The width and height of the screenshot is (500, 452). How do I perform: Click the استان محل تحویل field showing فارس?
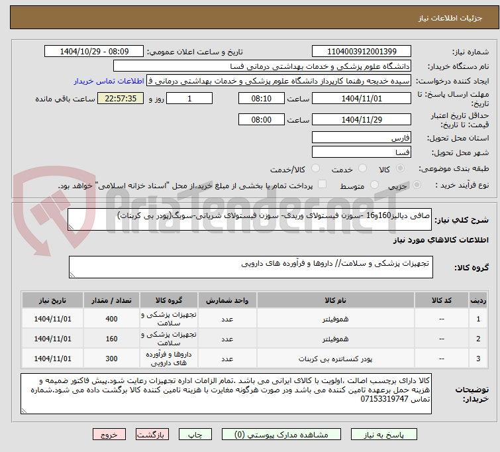tap(362, 137)
